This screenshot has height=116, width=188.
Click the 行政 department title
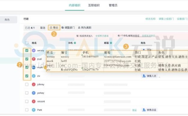point(26,19)
